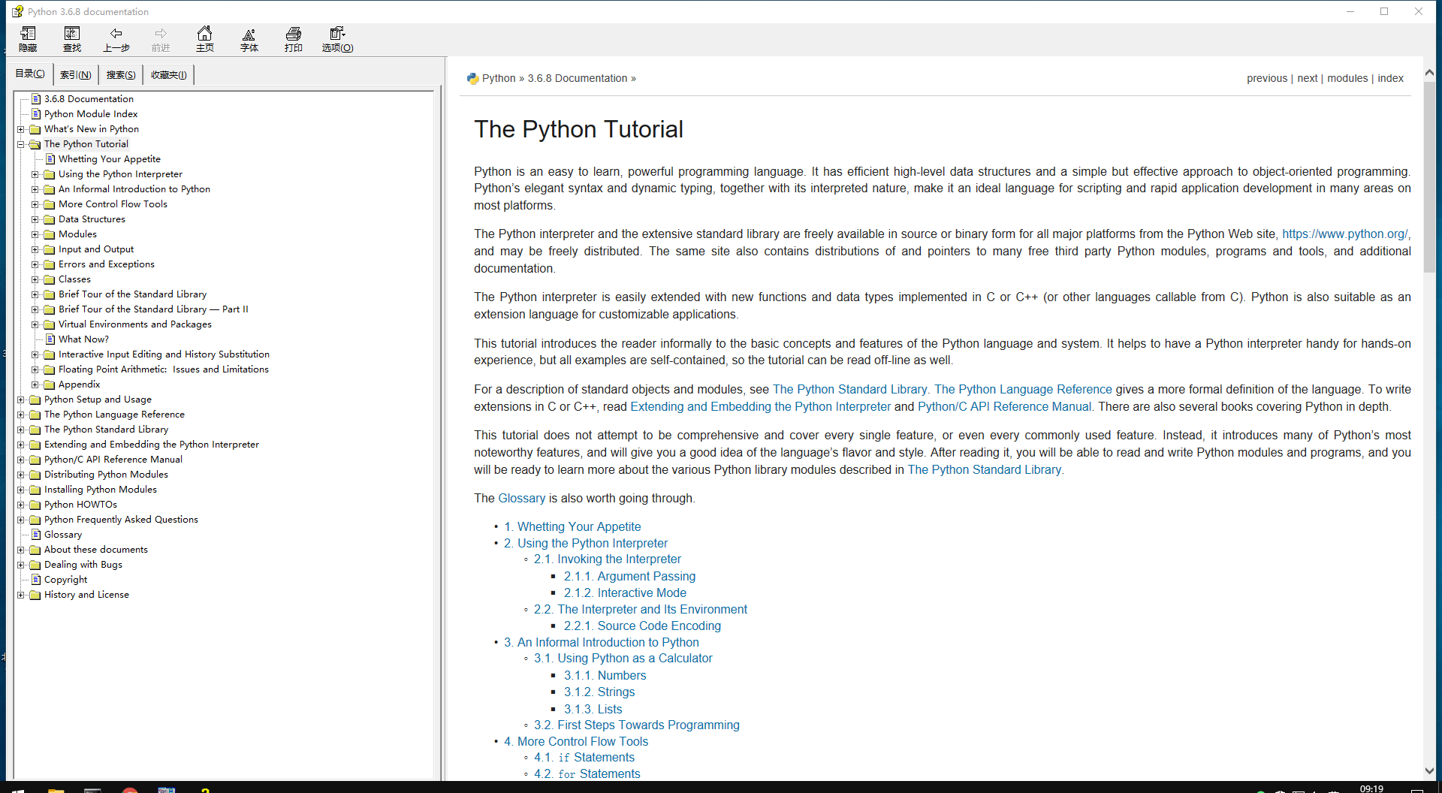The width and height of the screenshot is (1442, 793).
Task: Open the Options (选项) toolbar icon
Action: point(338,39)
